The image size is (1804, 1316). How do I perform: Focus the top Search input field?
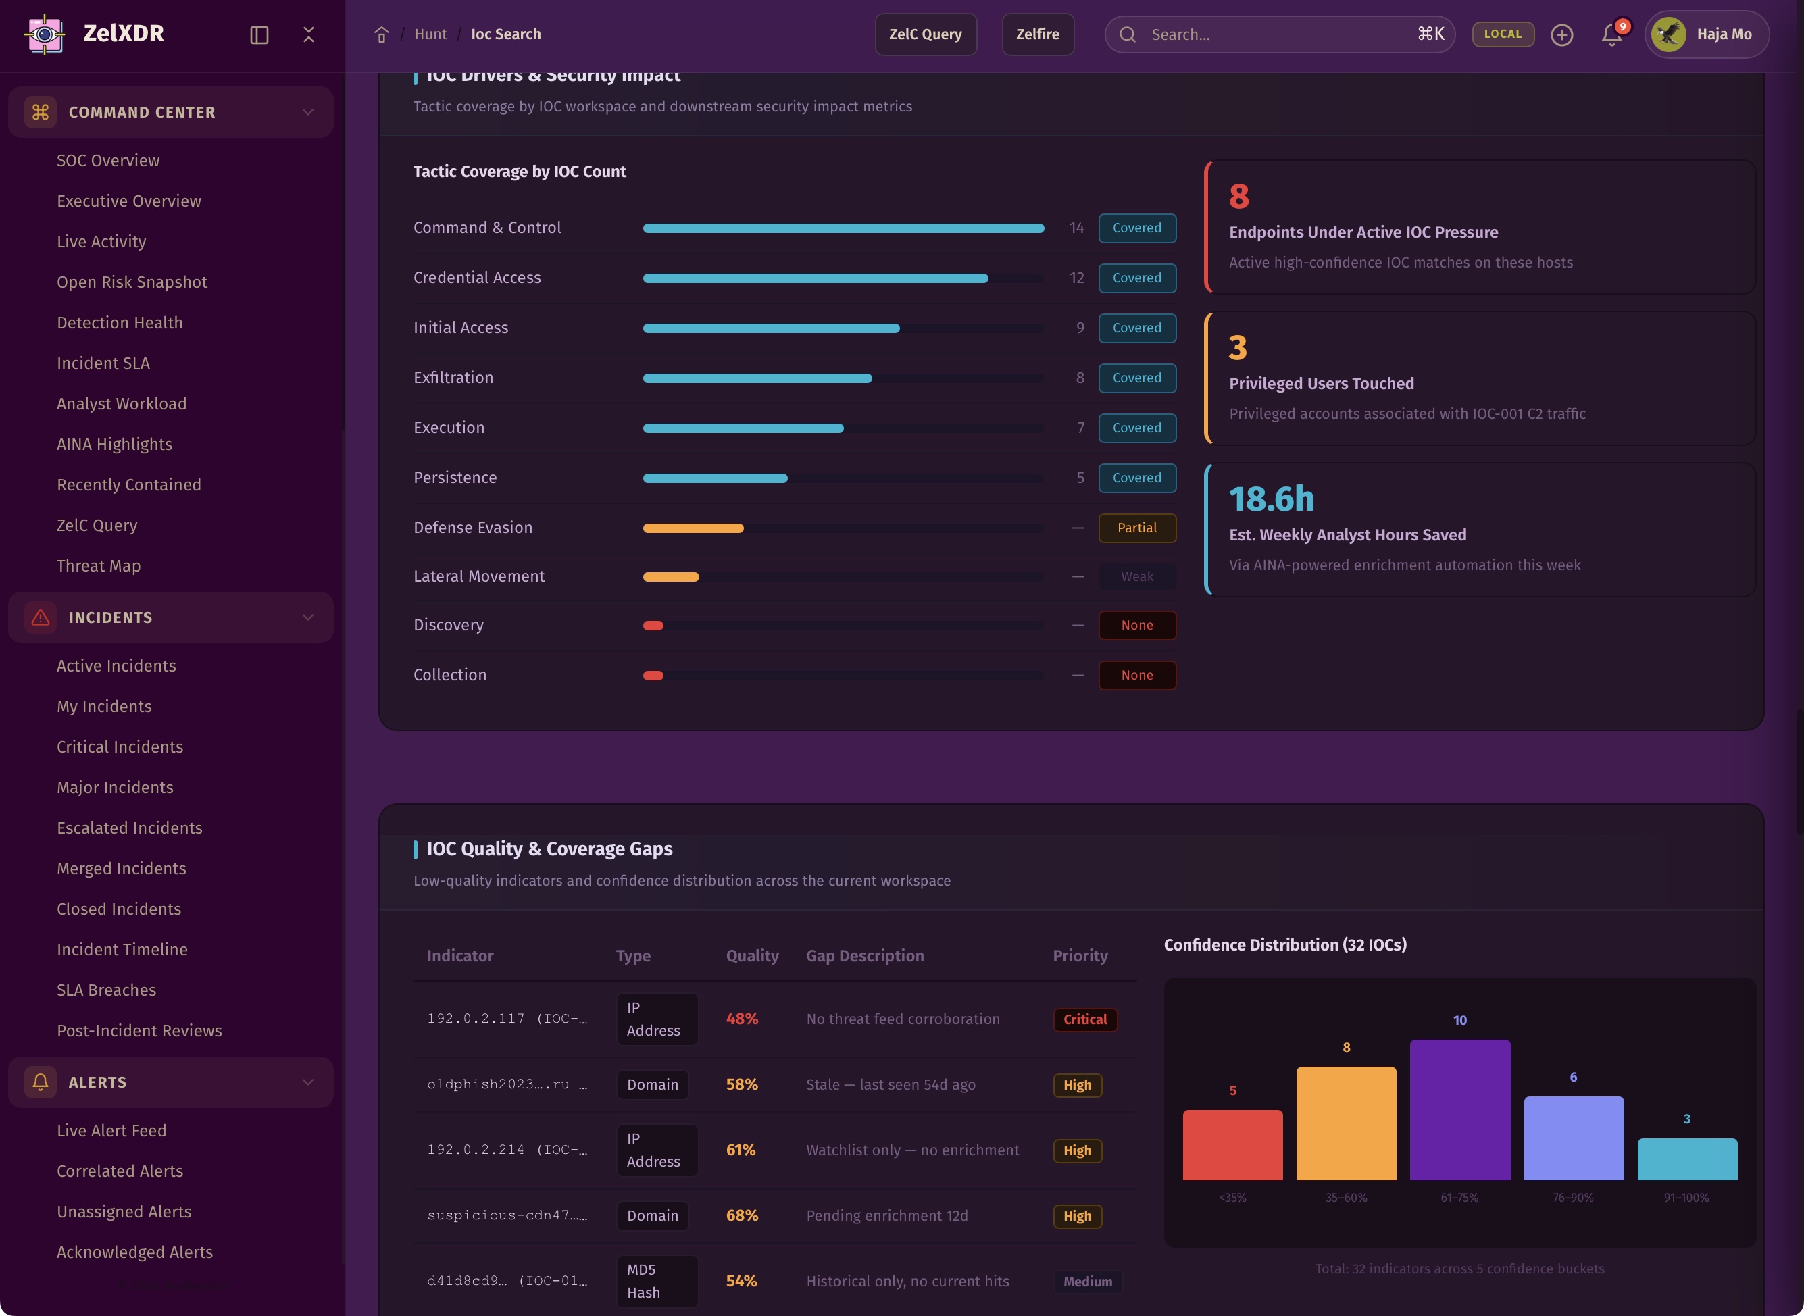(1275, 34)
